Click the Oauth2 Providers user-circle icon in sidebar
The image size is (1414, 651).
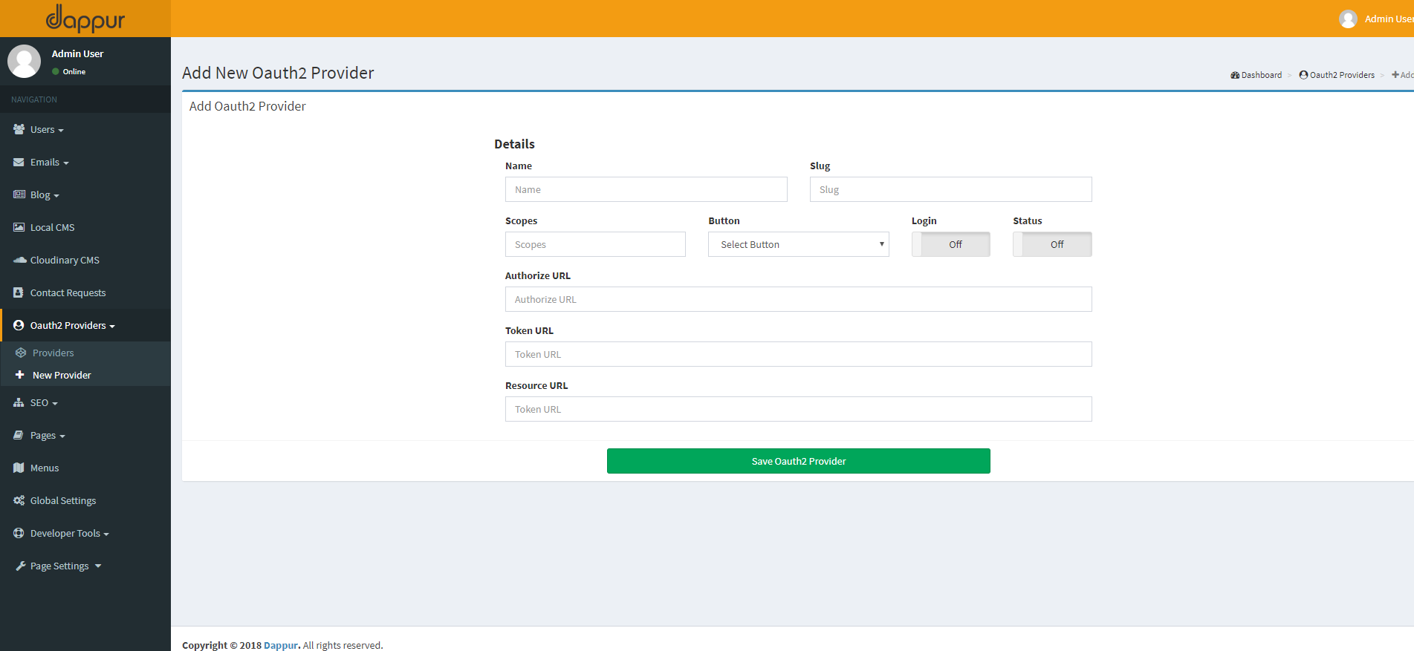tap(19, 325)
